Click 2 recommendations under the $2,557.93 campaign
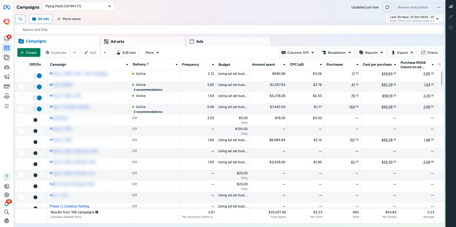The height and width of the screenshot is (227, 456). [148, 90]
